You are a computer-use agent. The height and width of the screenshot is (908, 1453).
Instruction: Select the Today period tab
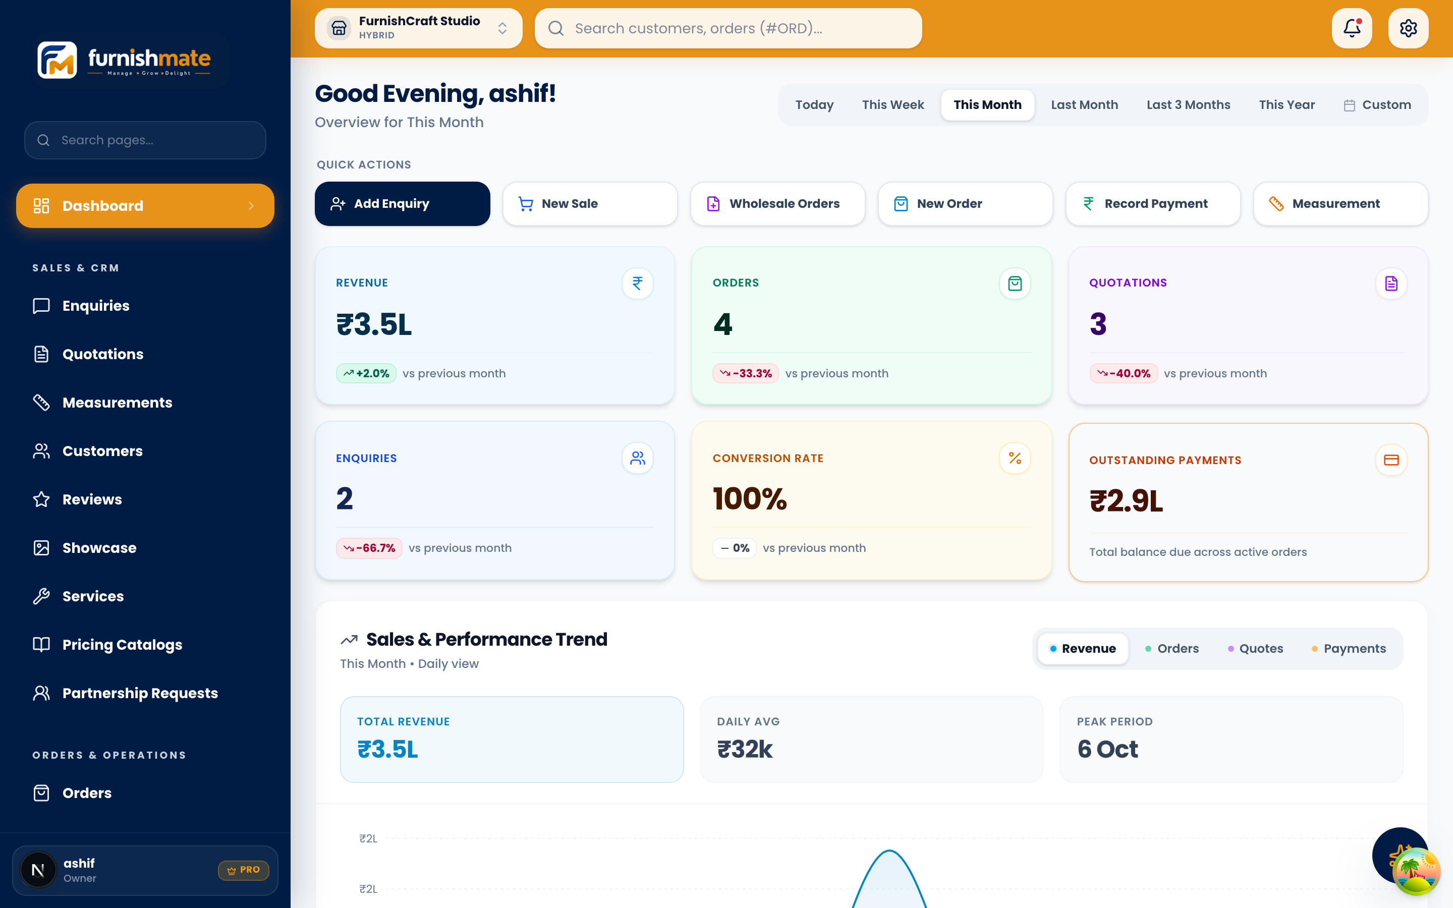pyautogui.click(x=814, y=105)
